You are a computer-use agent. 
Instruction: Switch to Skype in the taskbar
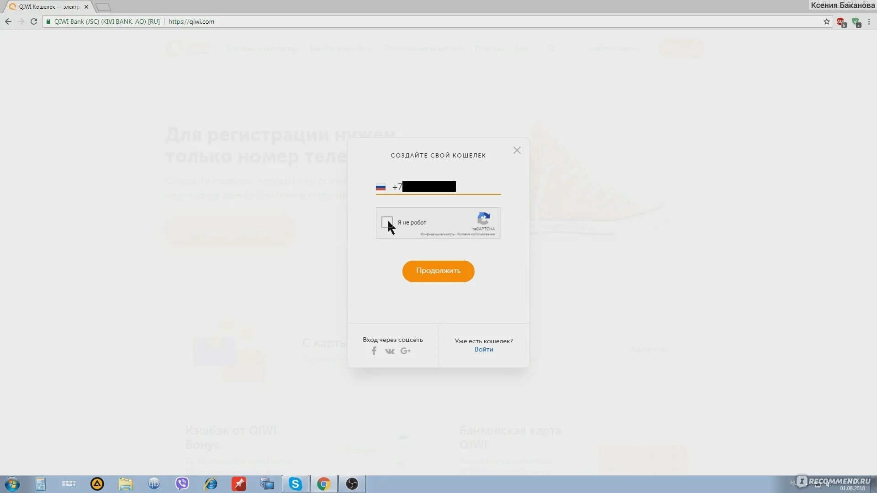296,484
